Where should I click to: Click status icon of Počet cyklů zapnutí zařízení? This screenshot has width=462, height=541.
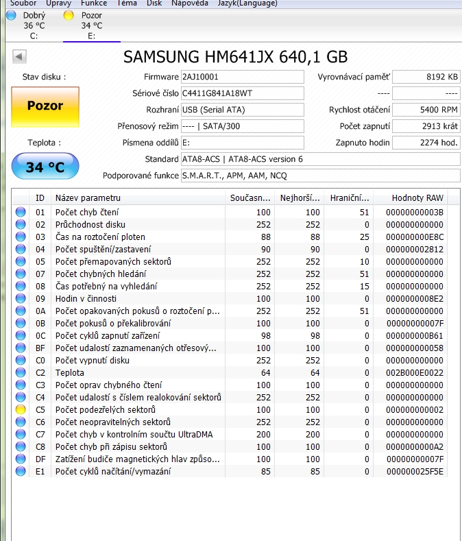[x=21, y=335]
